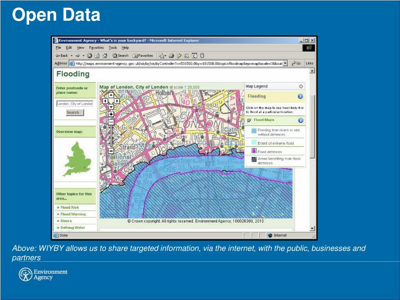The image size is (400, 300).
Task: Refresh the page with the Refresh icon
Action: point(97,55)
